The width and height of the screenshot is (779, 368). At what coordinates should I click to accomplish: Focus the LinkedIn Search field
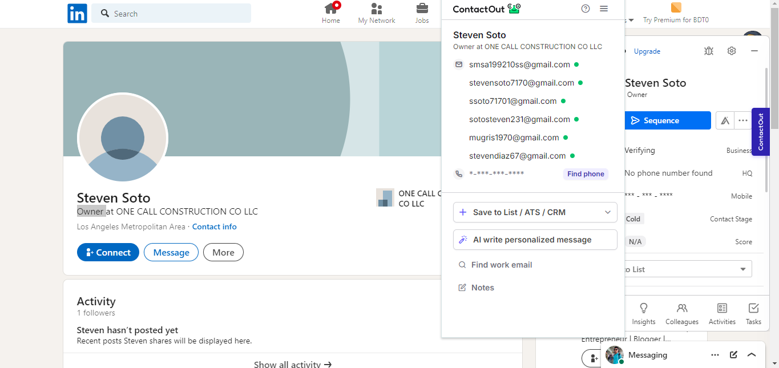point(171,13)
